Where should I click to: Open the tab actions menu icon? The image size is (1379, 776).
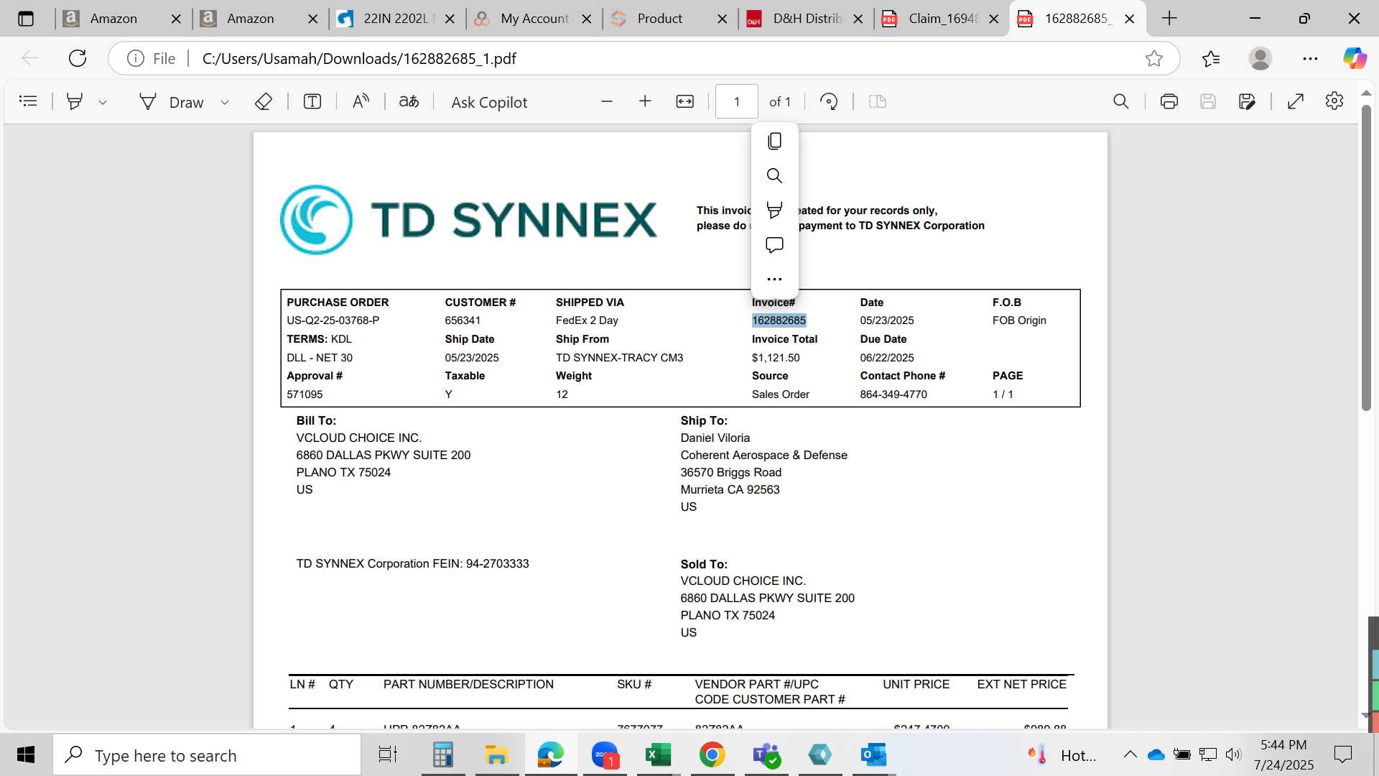26,19
